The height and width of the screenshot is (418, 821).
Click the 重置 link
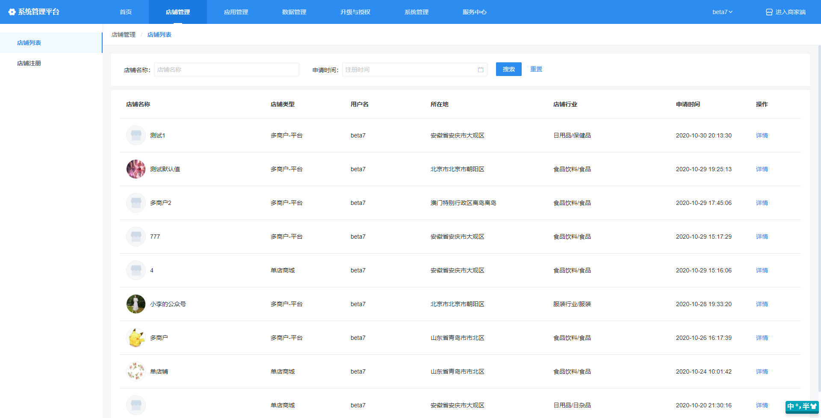[x=536, y=69]
